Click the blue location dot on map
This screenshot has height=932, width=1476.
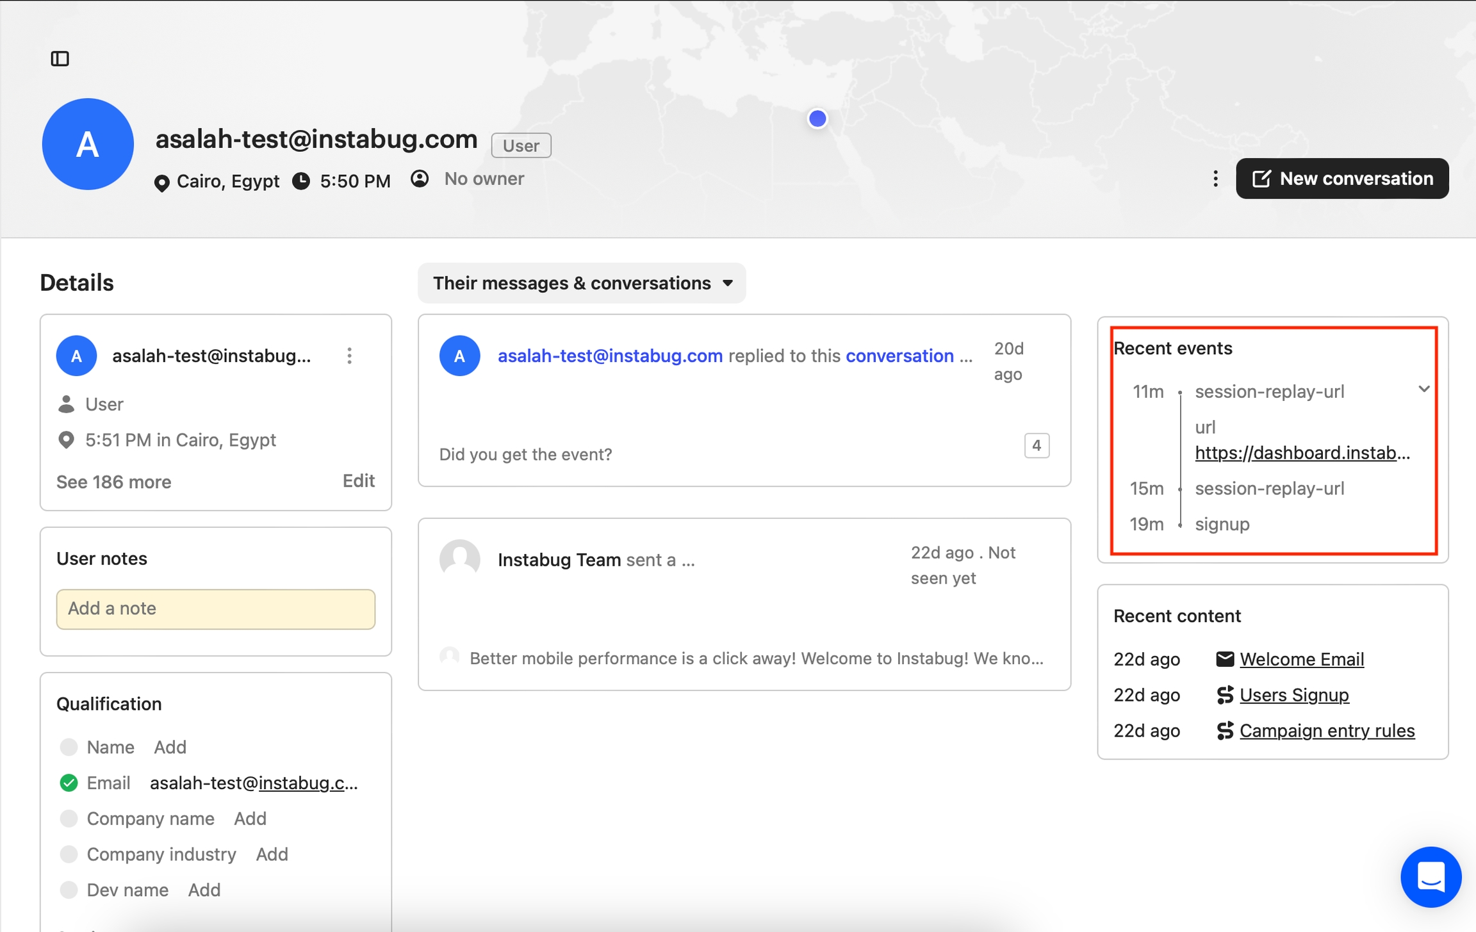click(x=817, y=119)
